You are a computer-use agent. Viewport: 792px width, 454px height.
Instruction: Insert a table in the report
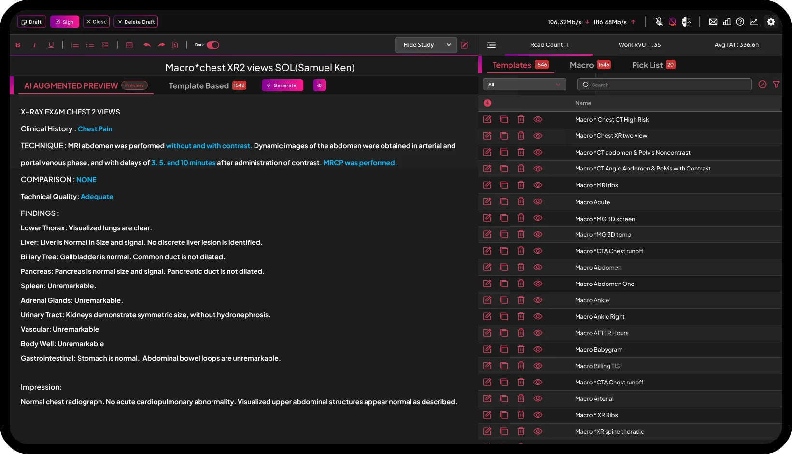[x=129, y=45]
